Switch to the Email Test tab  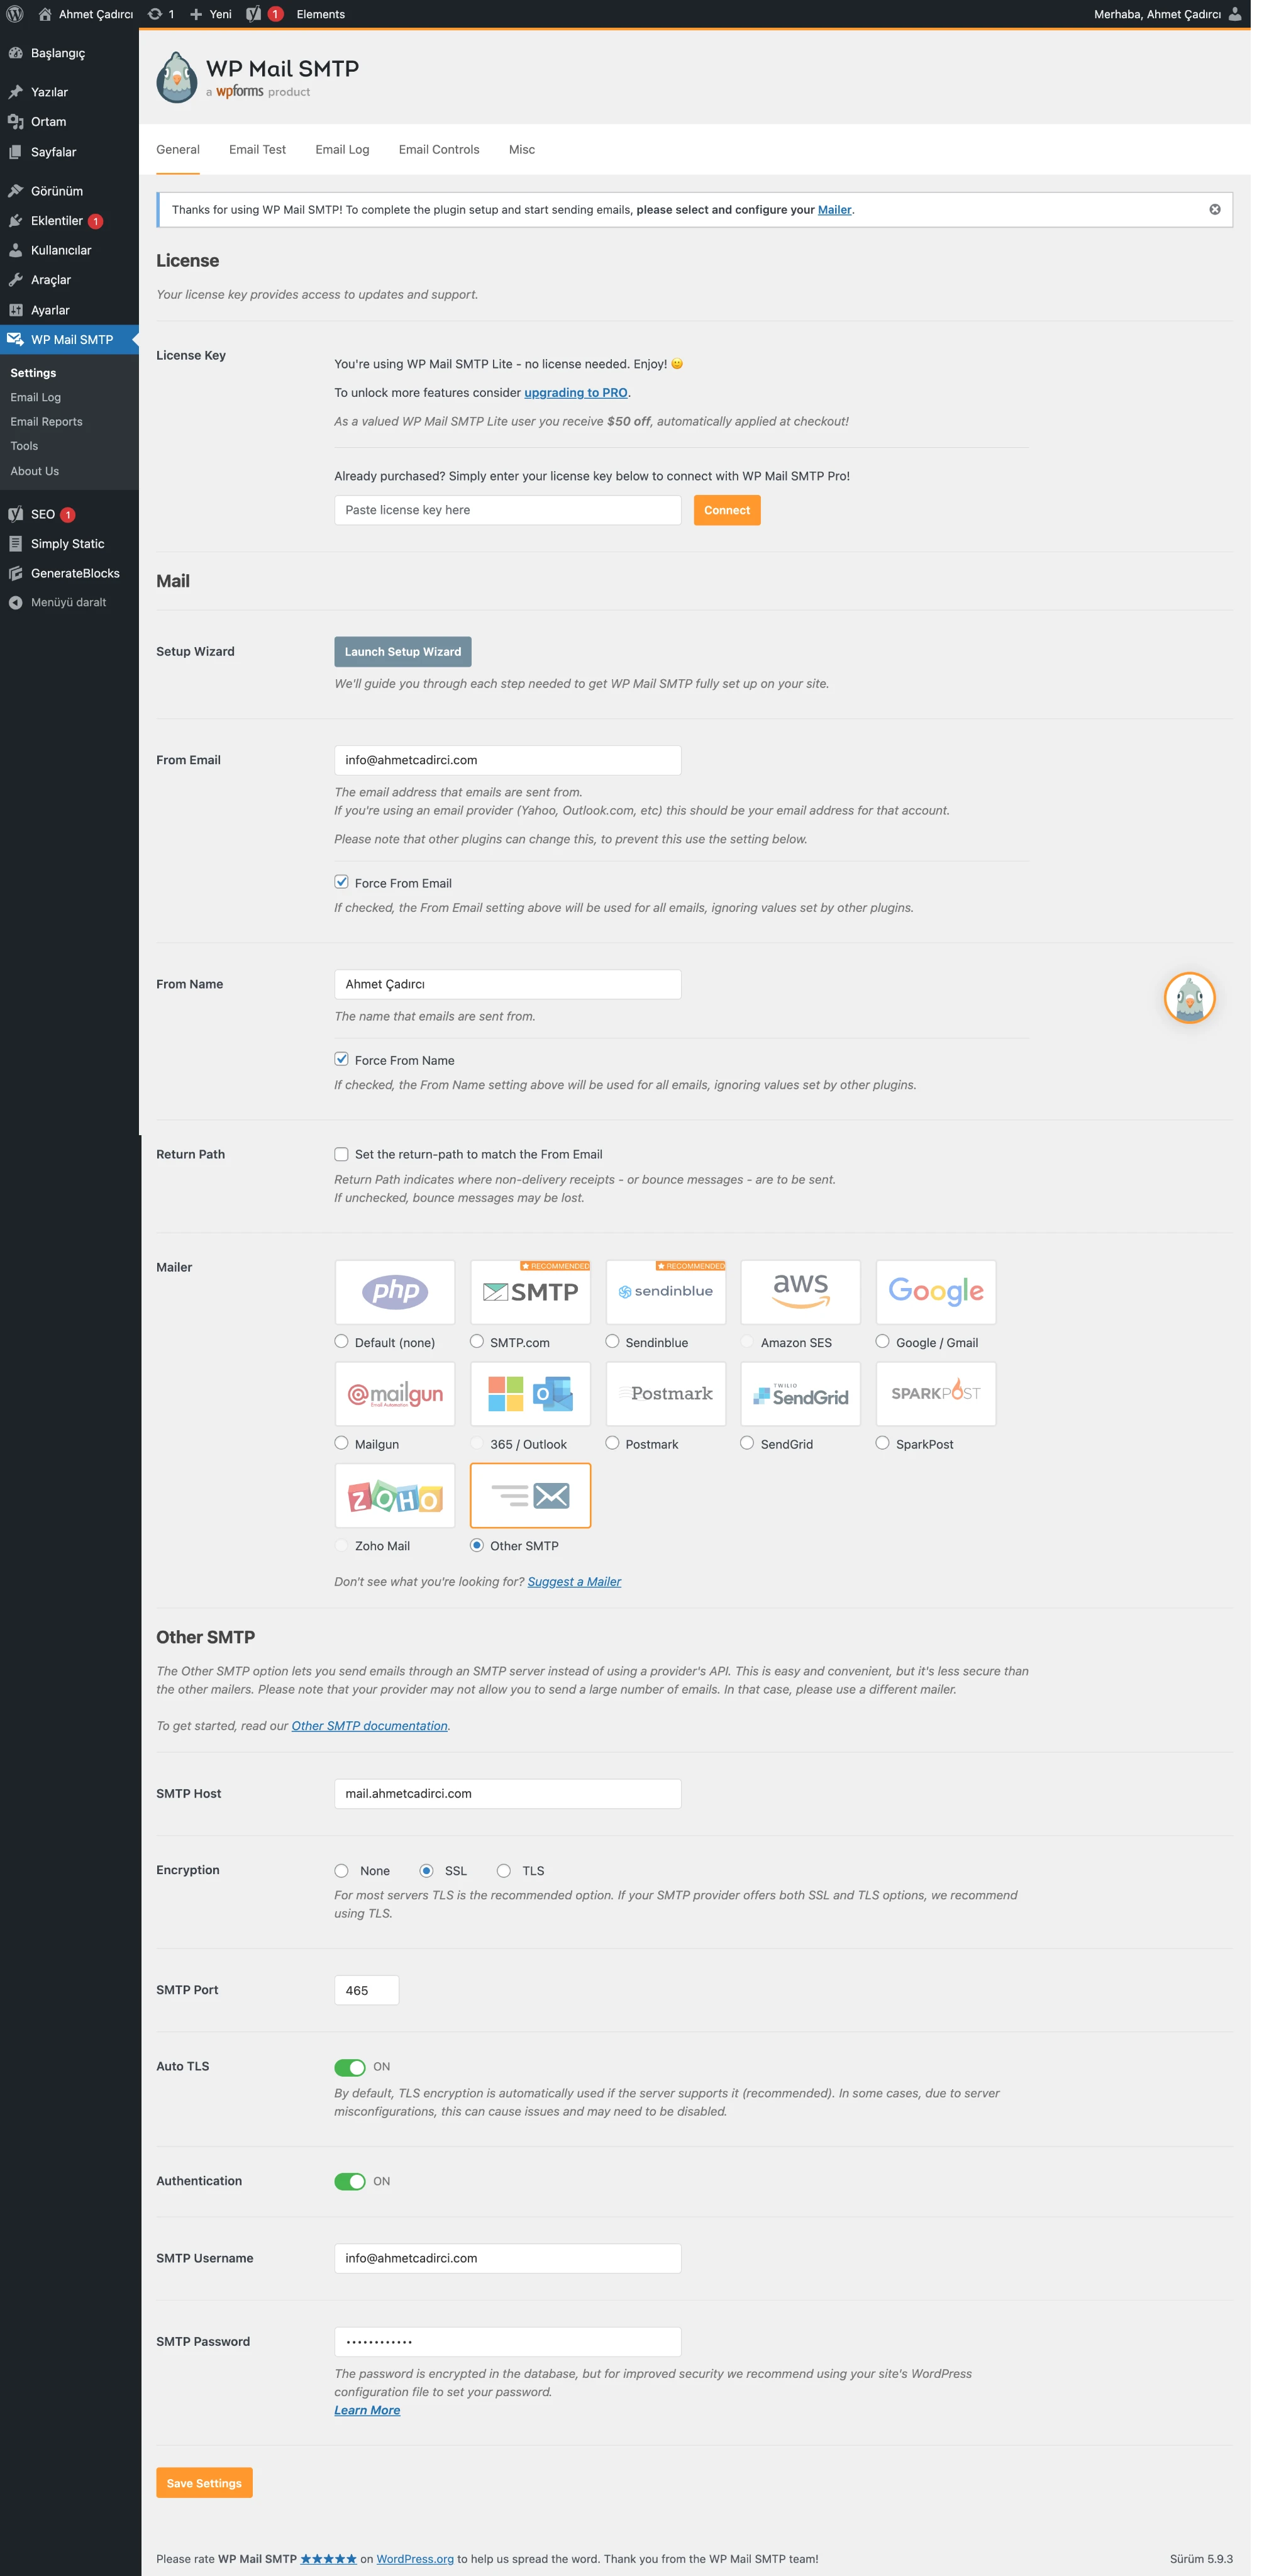(x=257, y=149)
